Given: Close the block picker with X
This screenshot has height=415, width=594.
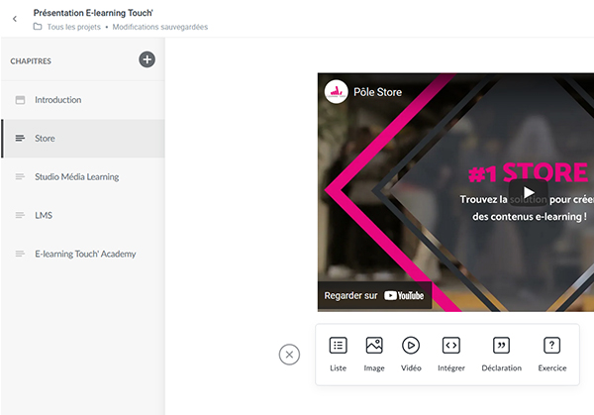Looking at the screenshot, I should click(289, 355).
